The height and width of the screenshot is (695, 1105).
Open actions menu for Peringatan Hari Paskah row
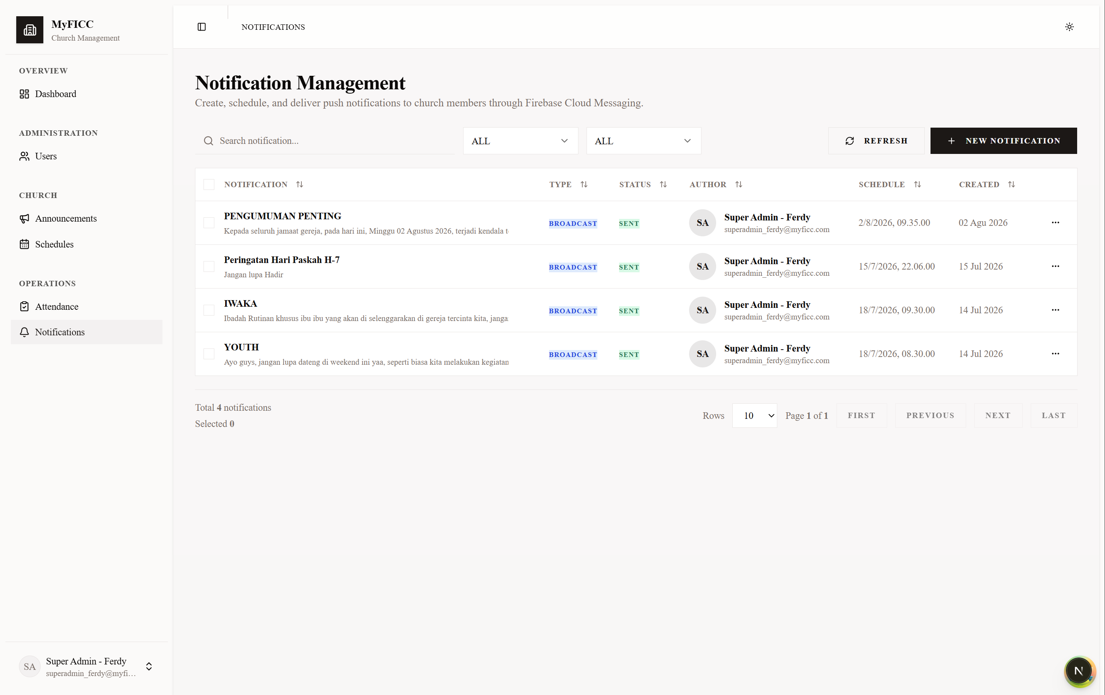click(x=1055, y=266)
